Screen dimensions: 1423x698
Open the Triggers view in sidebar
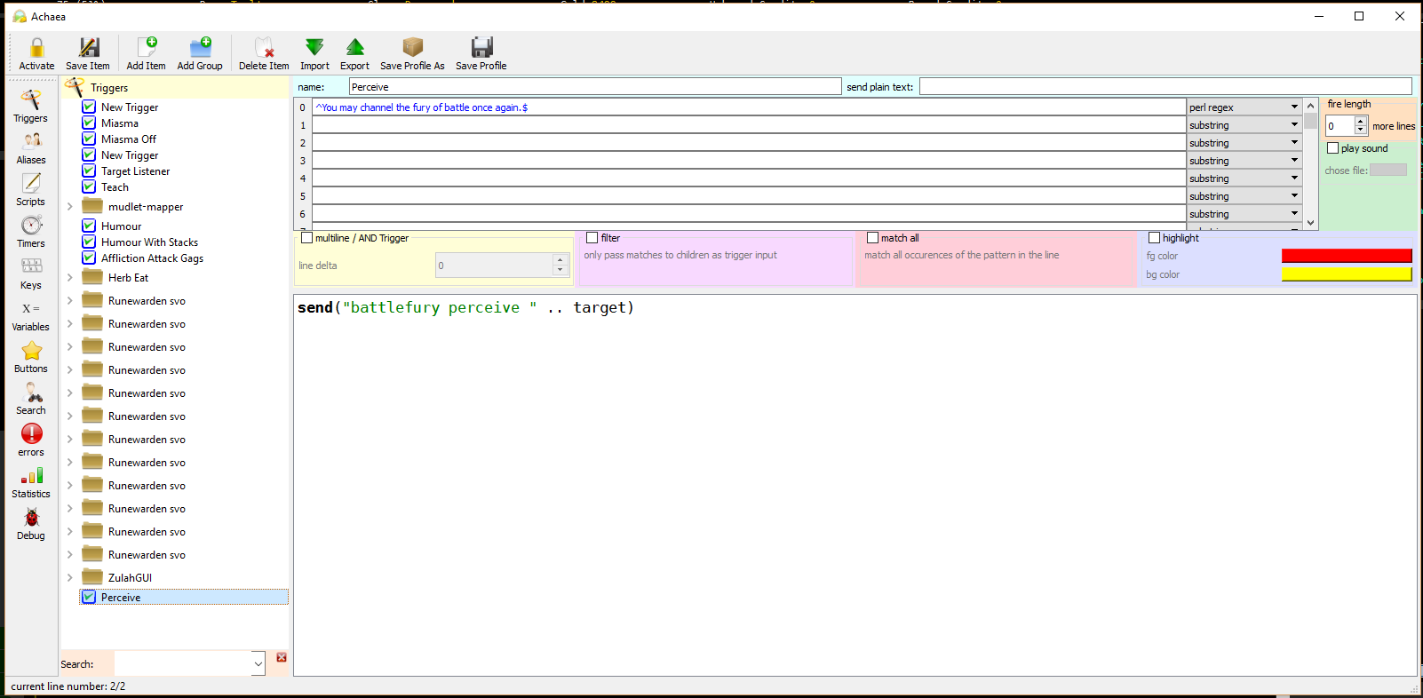pos(31,106)
